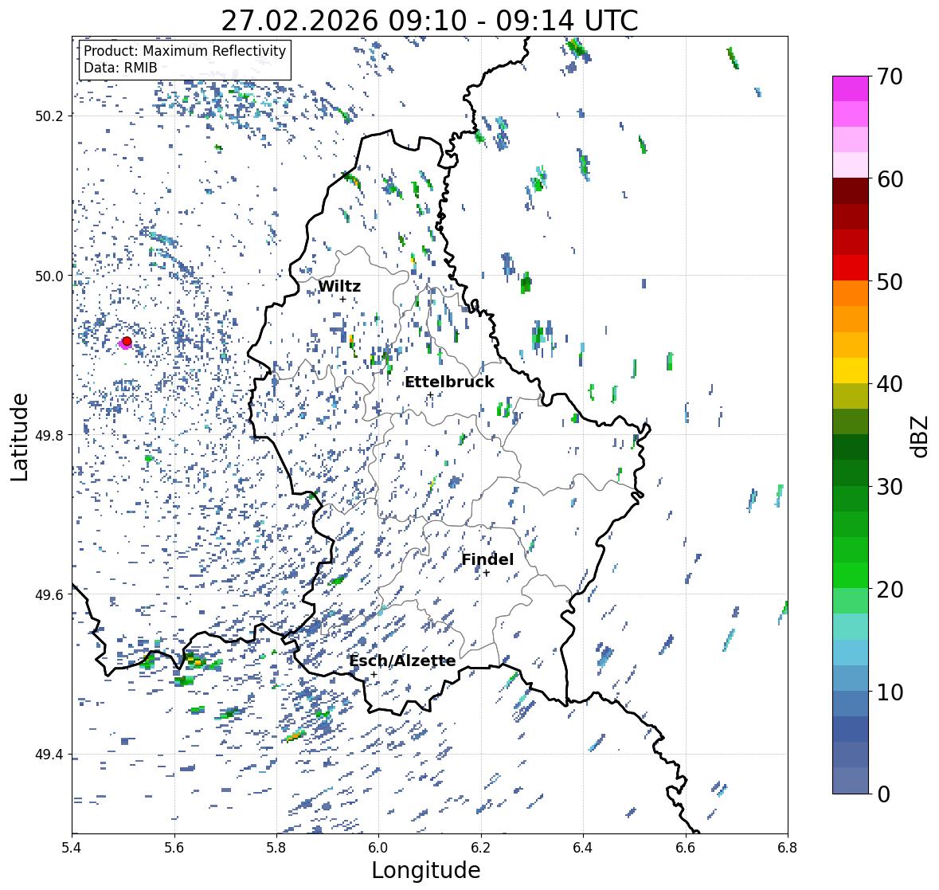Click the plot title timestamp '27.02.2026 09:10 - 09:14 UTC'
939x890 pixels.
(x=429, y=21)
